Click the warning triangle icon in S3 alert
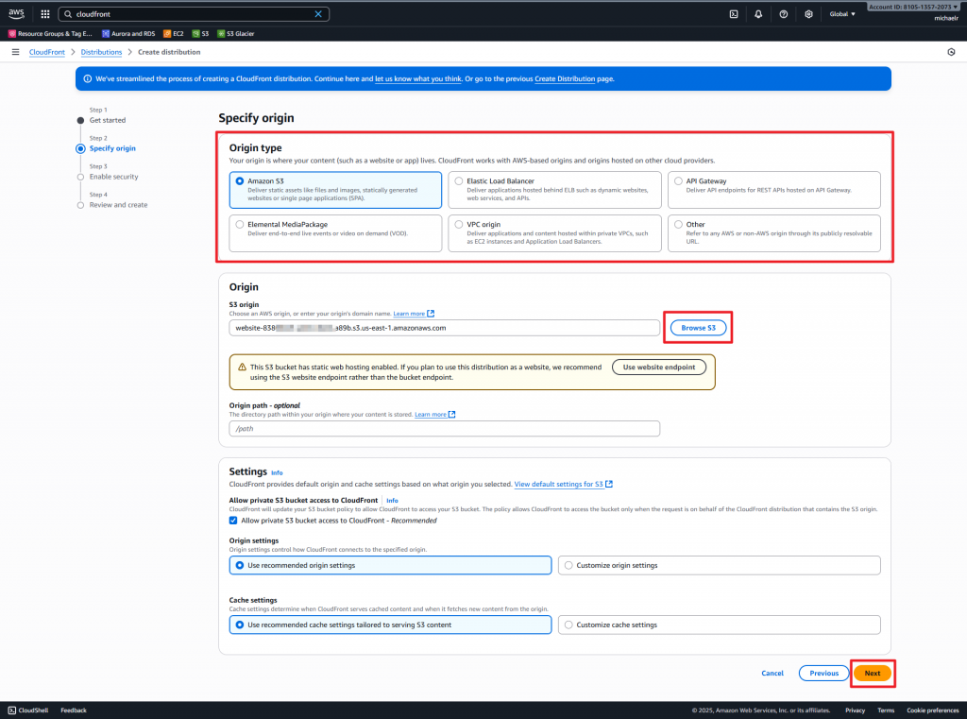 (242, 367)
